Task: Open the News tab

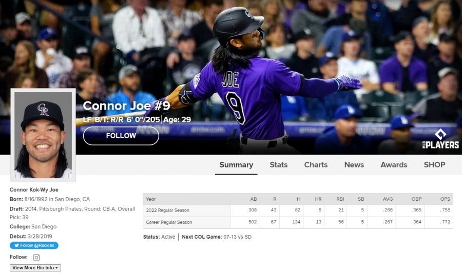Action: tap(354, 165)
